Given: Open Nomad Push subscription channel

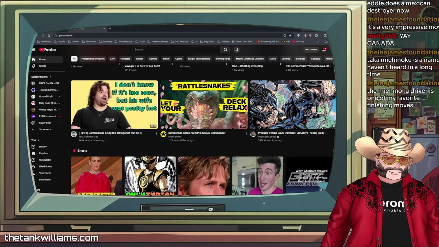Looking at the screenshot, I should click(46, 96).
